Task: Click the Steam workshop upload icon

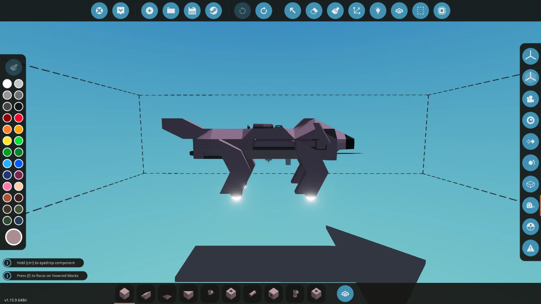Action: pyautogui.click(x=213, y=11)
